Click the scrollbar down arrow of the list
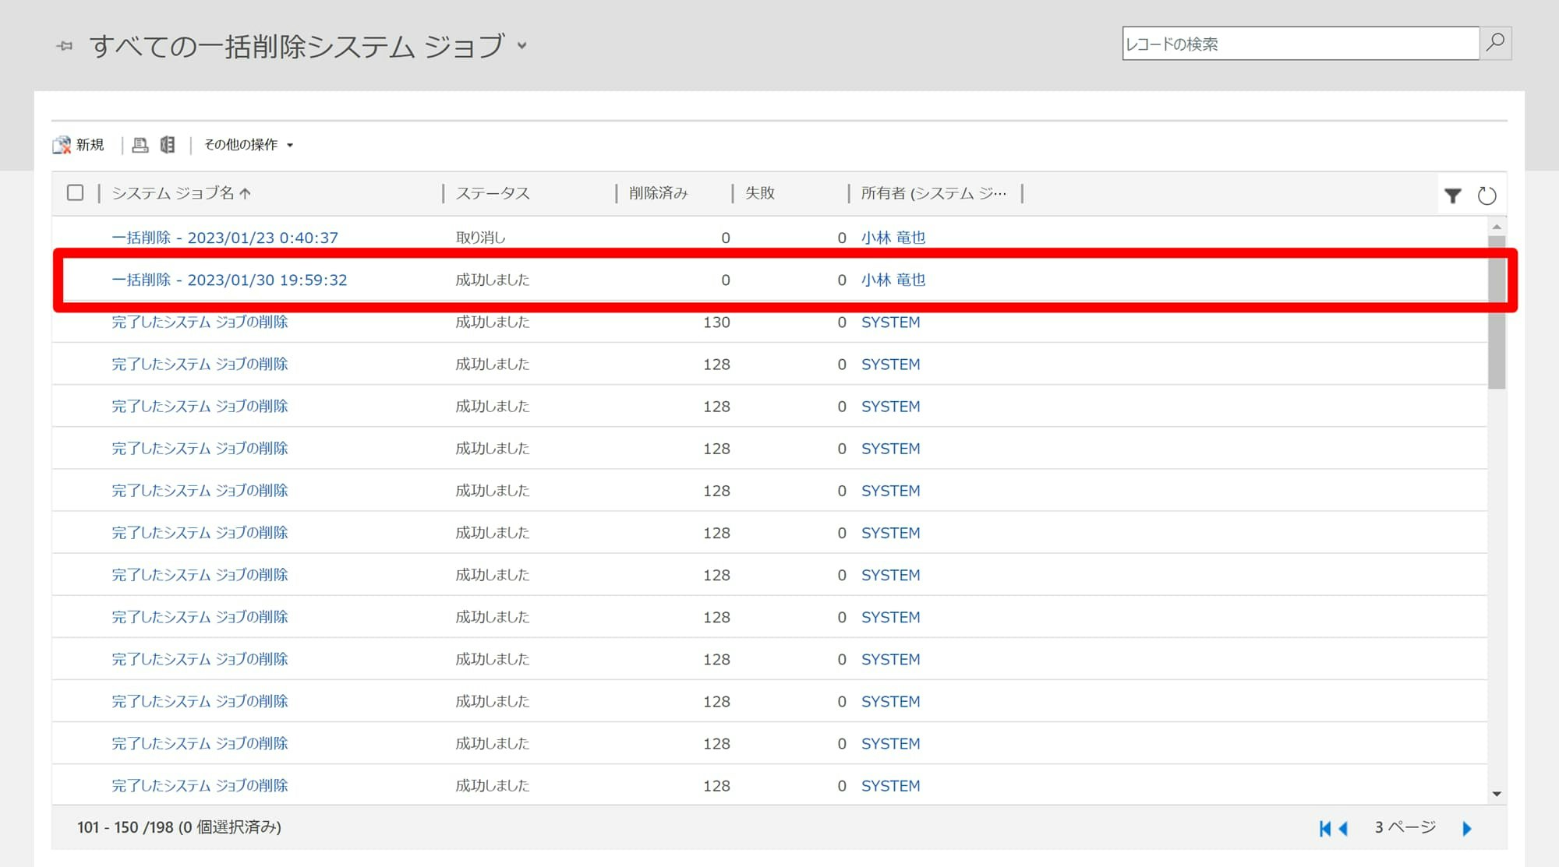This screenshot has height=867, width=1559. click(1496, 794)
